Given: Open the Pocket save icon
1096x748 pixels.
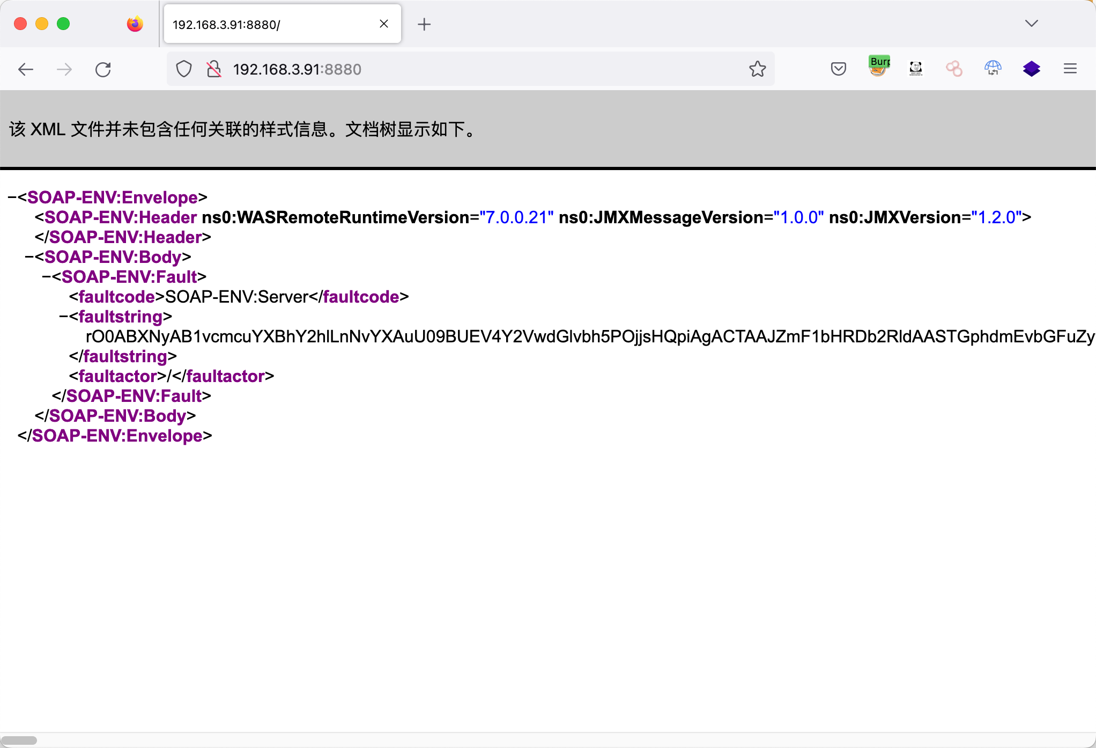Looking at the screenshot, I should point(839,69).
